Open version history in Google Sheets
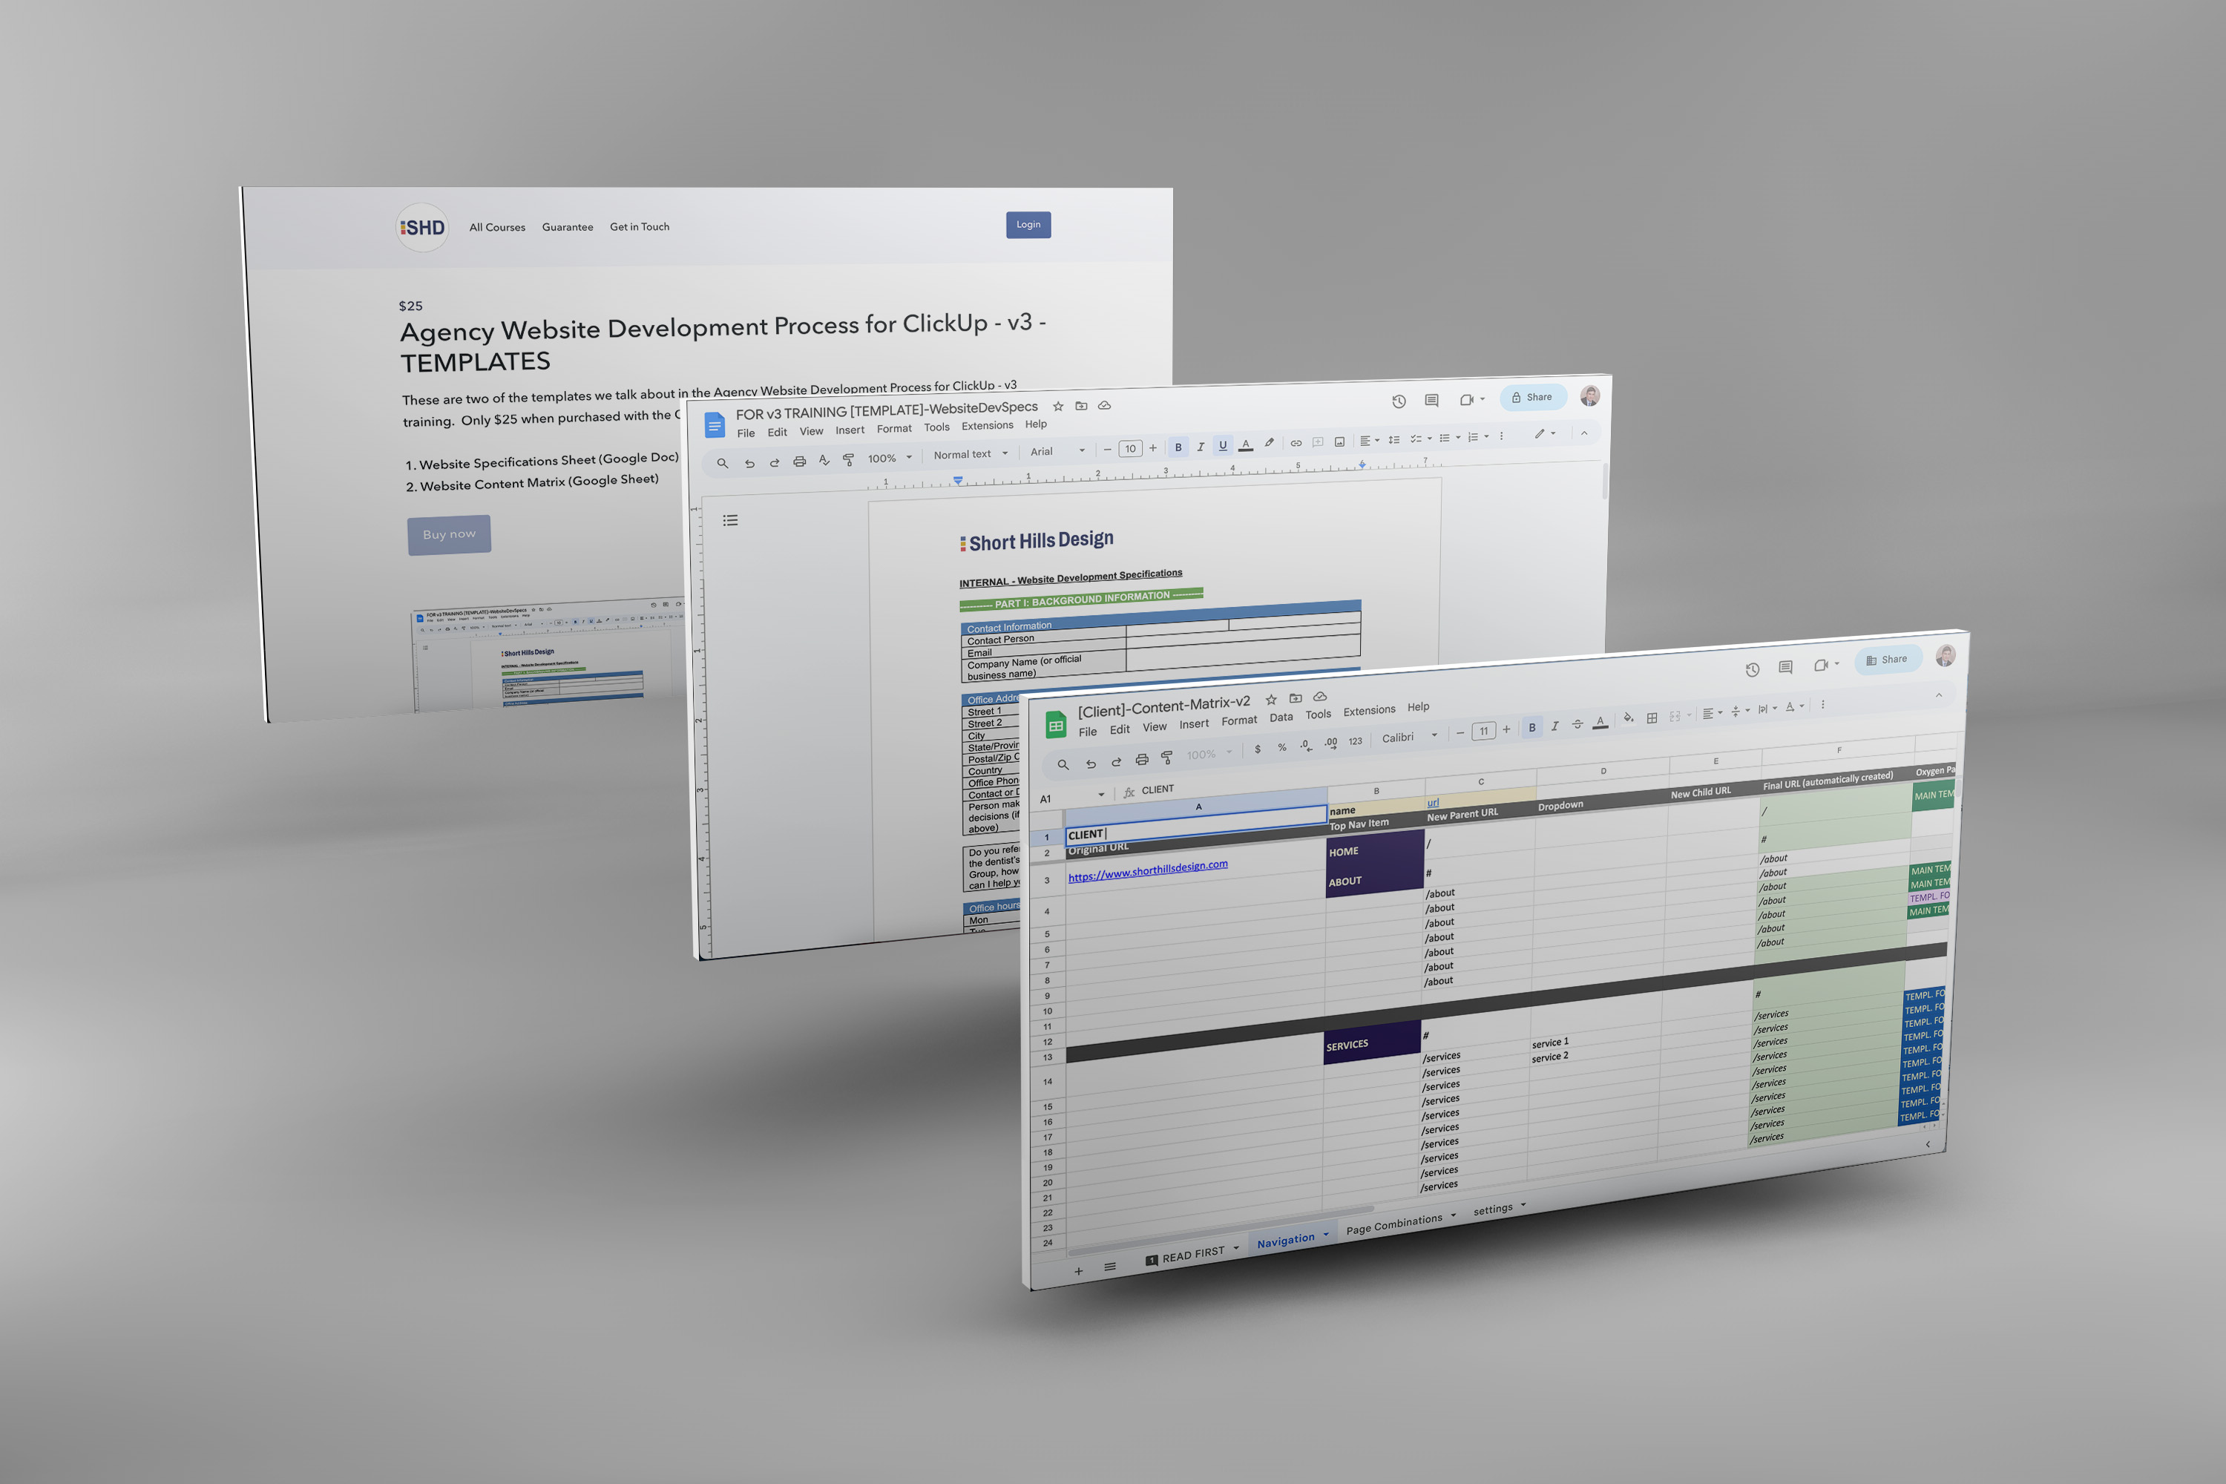This screenshot has height=1484, width=2226. point(1752,669)
